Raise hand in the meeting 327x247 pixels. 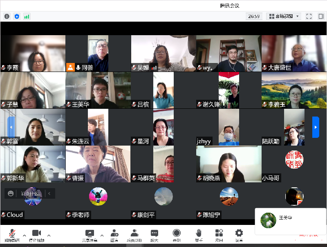[x=198, y=235]
